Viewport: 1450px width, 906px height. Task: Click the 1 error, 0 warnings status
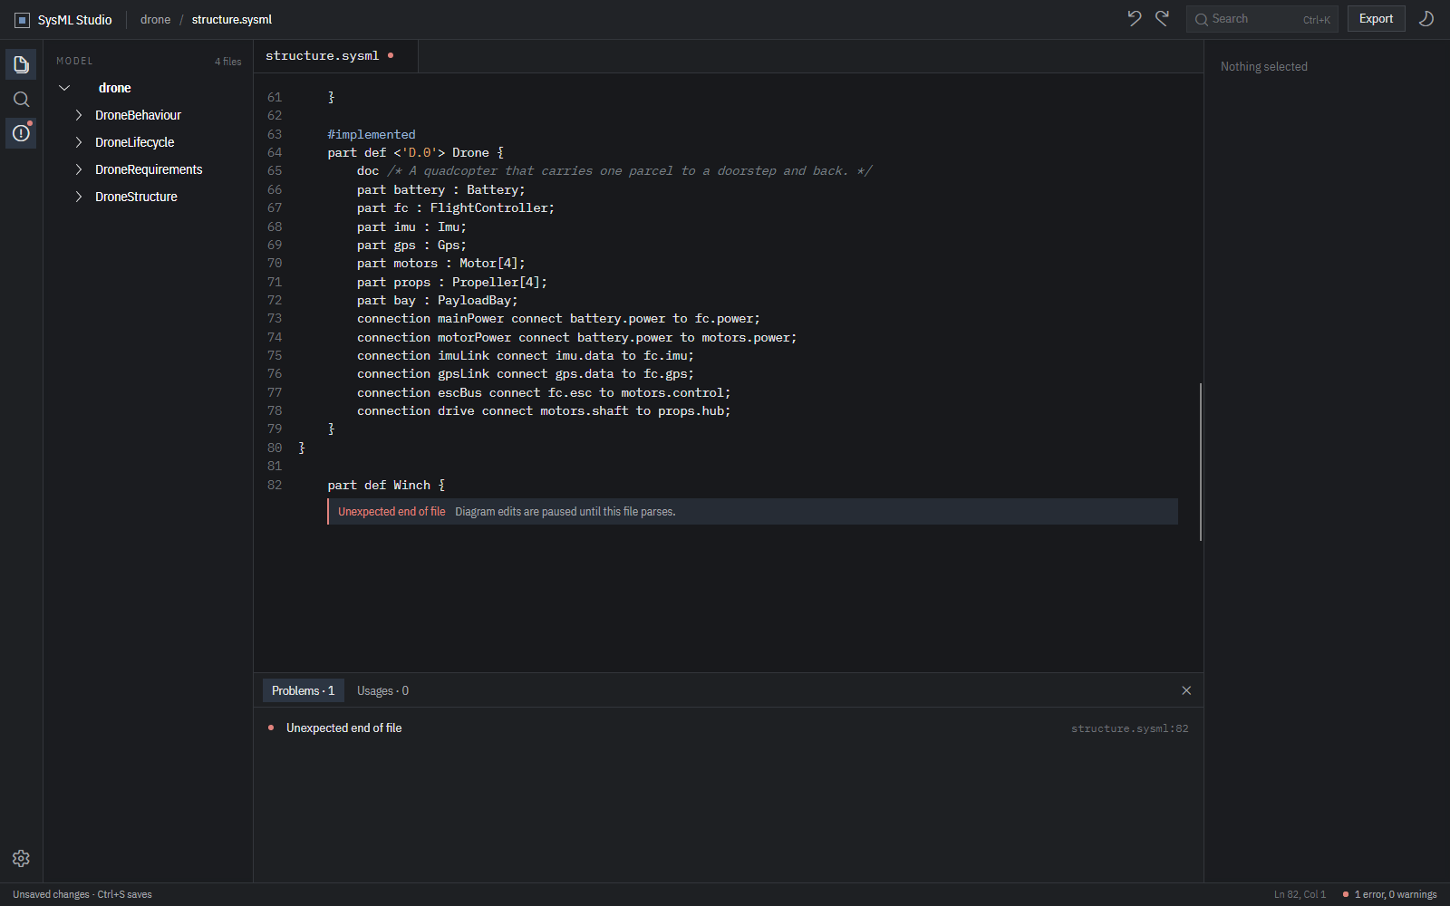tap(1390, 894)
